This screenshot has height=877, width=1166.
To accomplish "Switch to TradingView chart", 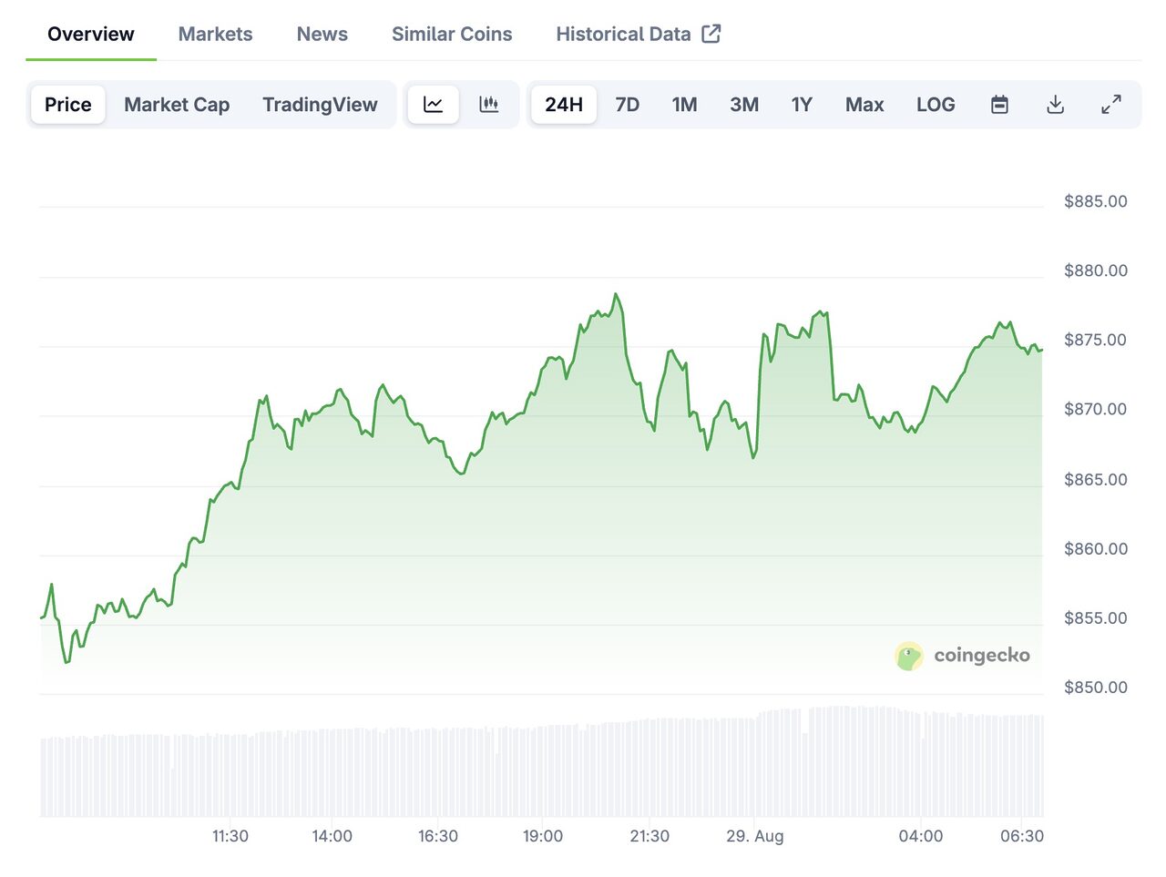I will click(x=320, y=105).
